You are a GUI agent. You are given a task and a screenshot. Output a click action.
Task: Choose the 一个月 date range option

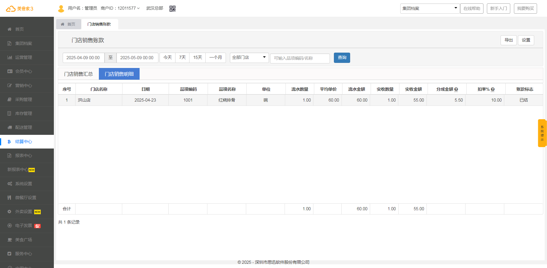click(x=216, y=57)
